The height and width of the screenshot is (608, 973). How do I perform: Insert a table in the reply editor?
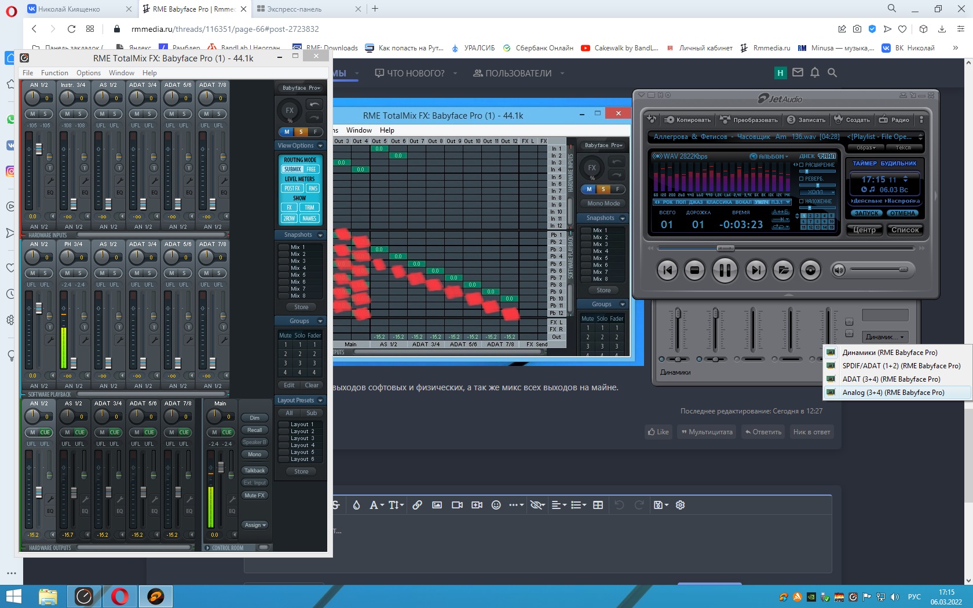(x=598, y=505)
